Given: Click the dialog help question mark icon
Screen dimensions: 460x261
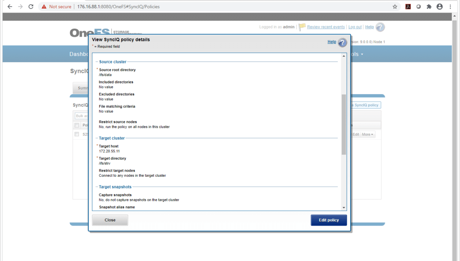Looking at the screenshot, I should (x=342, y=43).
